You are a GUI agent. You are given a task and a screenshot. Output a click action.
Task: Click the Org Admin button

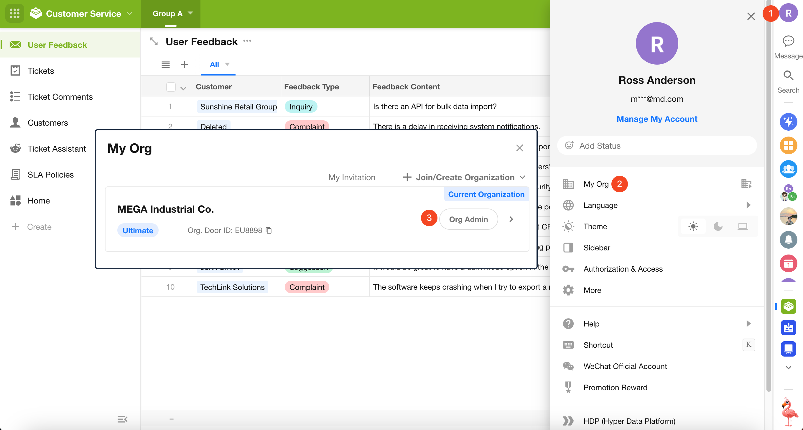[468, 219]
